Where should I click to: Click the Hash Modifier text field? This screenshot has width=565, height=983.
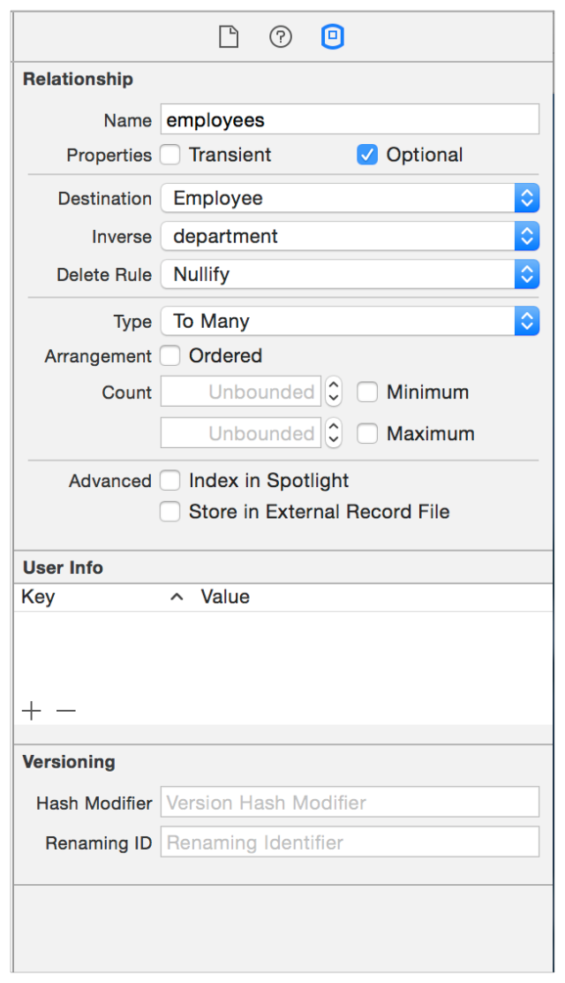tap(350, 803)
